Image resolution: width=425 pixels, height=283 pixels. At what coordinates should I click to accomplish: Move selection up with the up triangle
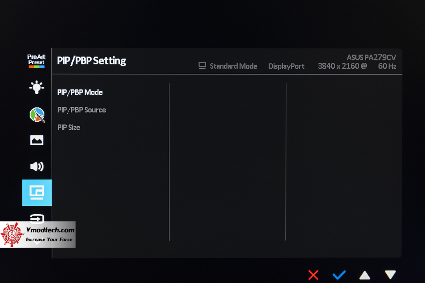point(365,275)
